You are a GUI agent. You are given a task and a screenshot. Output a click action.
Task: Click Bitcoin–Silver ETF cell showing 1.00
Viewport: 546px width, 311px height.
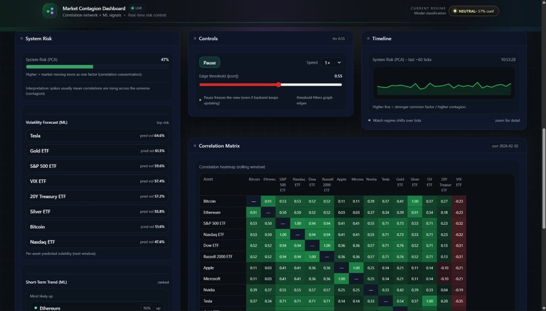pos(415,201)
